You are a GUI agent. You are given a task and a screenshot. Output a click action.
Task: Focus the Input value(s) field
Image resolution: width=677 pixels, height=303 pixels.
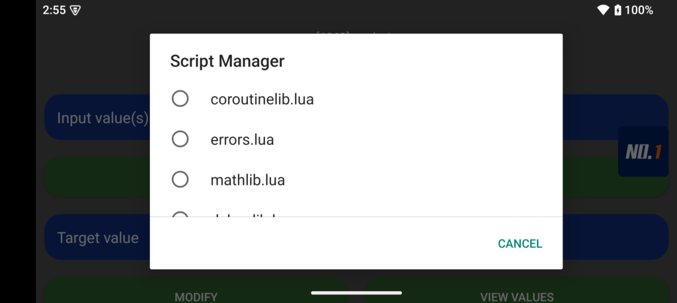pos(97,118)
